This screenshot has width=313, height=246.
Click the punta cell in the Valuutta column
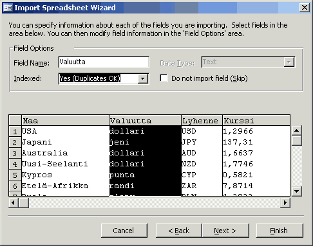point(146,175)
